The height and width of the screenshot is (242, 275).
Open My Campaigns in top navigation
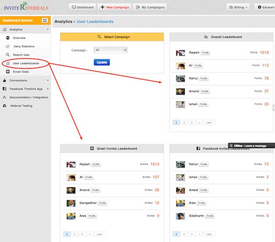[x=150, y=7]
